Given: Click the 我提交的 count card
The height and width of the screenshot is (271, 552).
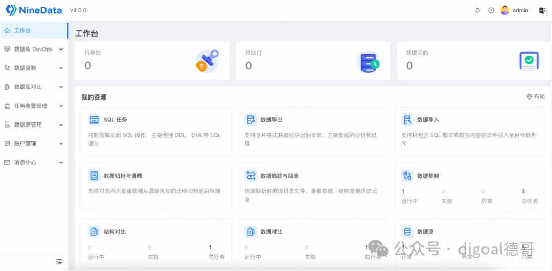Looking at the screenshot, I should [474, 61].
